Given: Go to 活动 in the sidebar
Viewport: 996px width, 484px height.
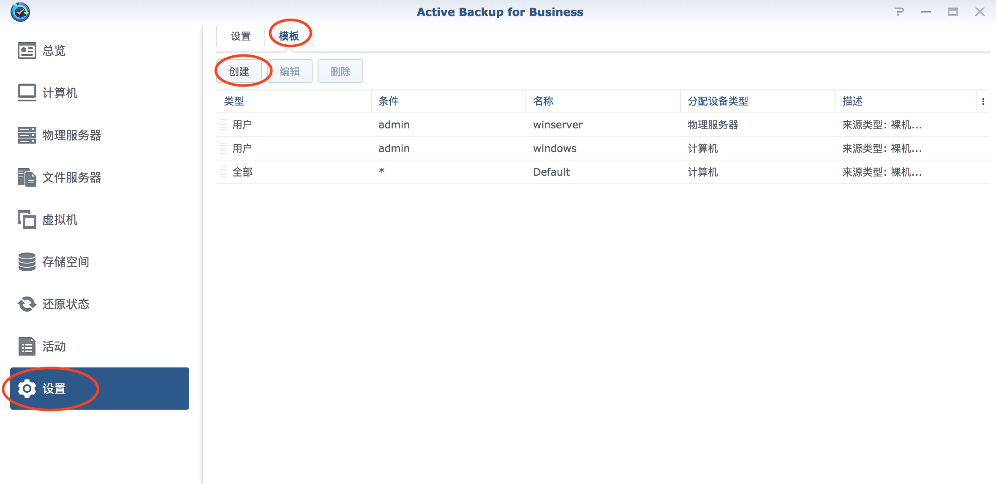Looking at the screenshot, I should tap(100, 346).
